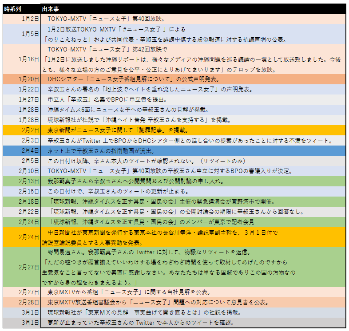Click the 琉球新報社が社説で event row

[x=193, y=120]
